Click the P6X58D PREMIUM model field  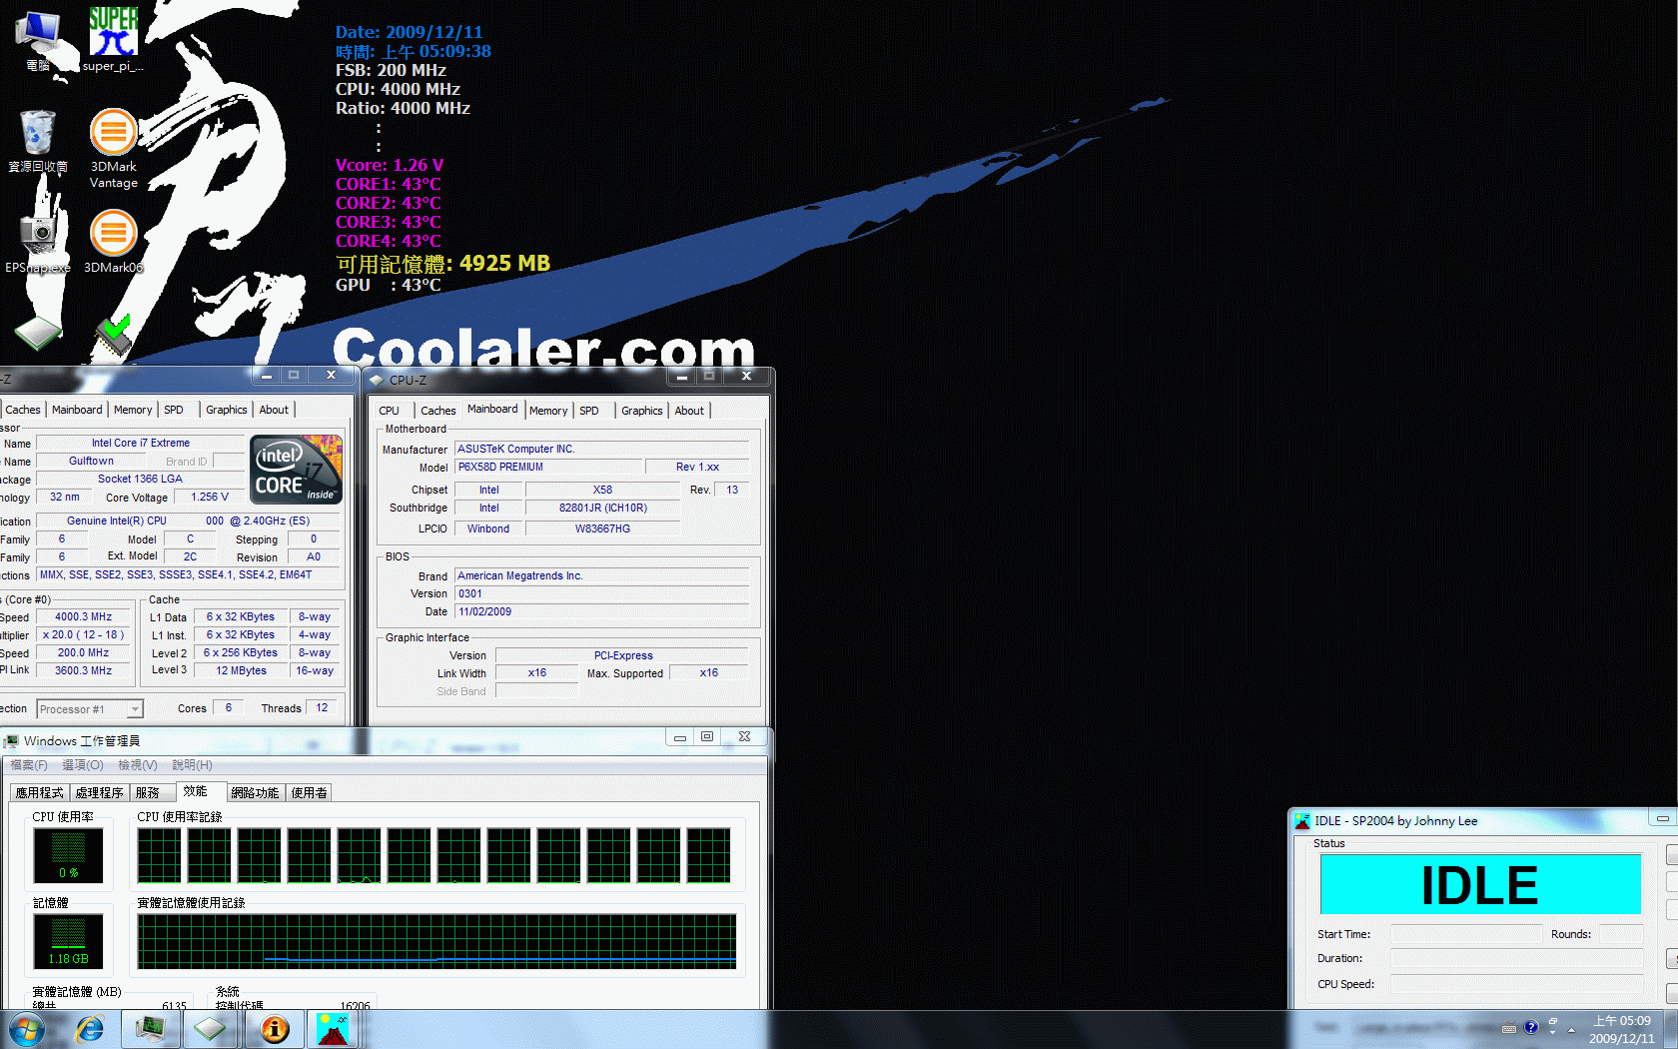548,468
